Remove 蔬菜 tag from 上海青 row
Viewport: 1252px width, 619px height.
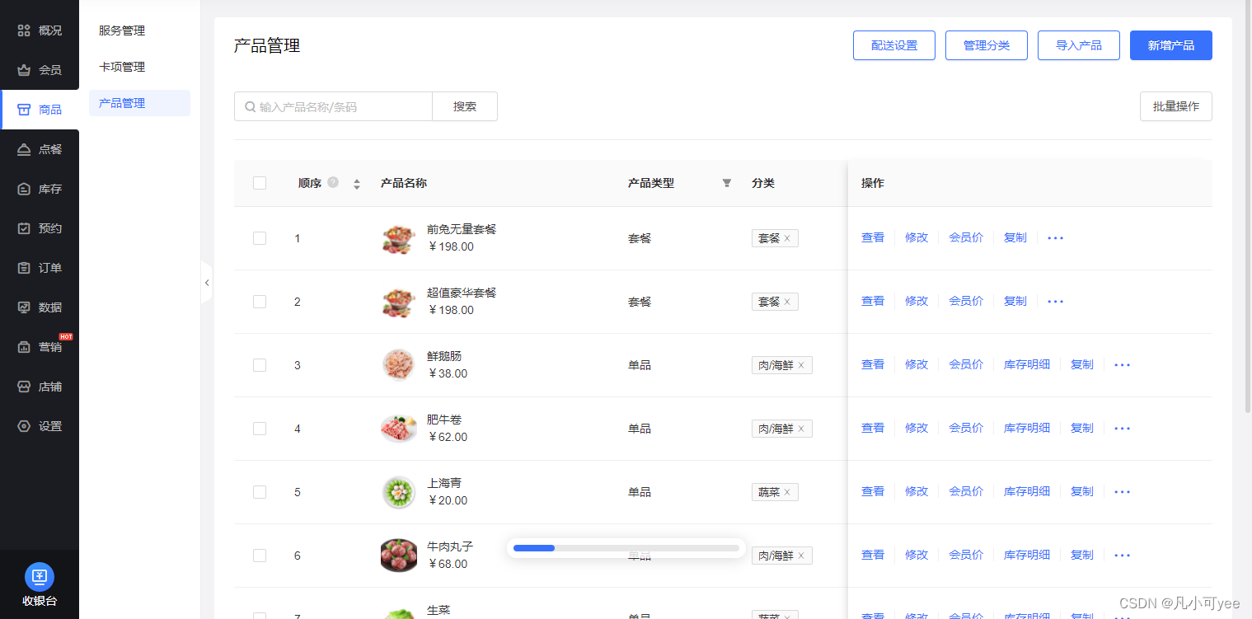[787, 492]
